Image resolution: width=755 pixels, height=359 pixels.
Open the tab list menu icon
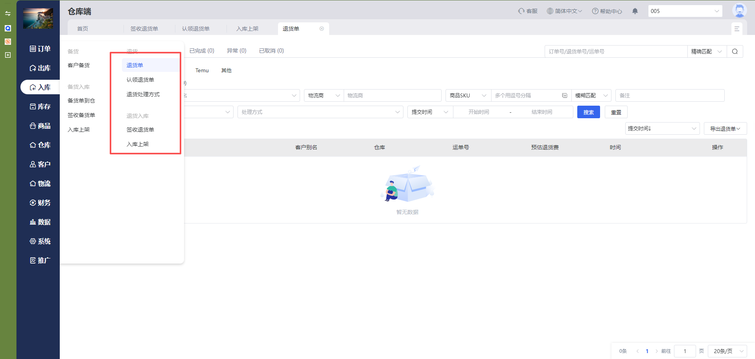point(737,29)
